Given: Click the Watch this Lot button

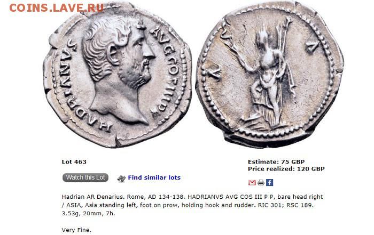Looking at the screenshot, I should pos(85,177).
